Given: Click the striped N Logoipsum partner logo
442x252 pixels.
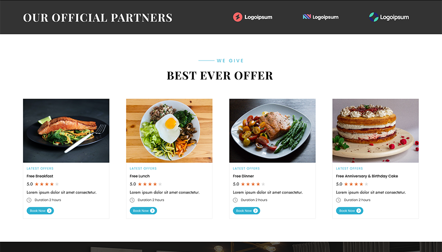Looking at the screenshot, I should (x=321, y=17).
